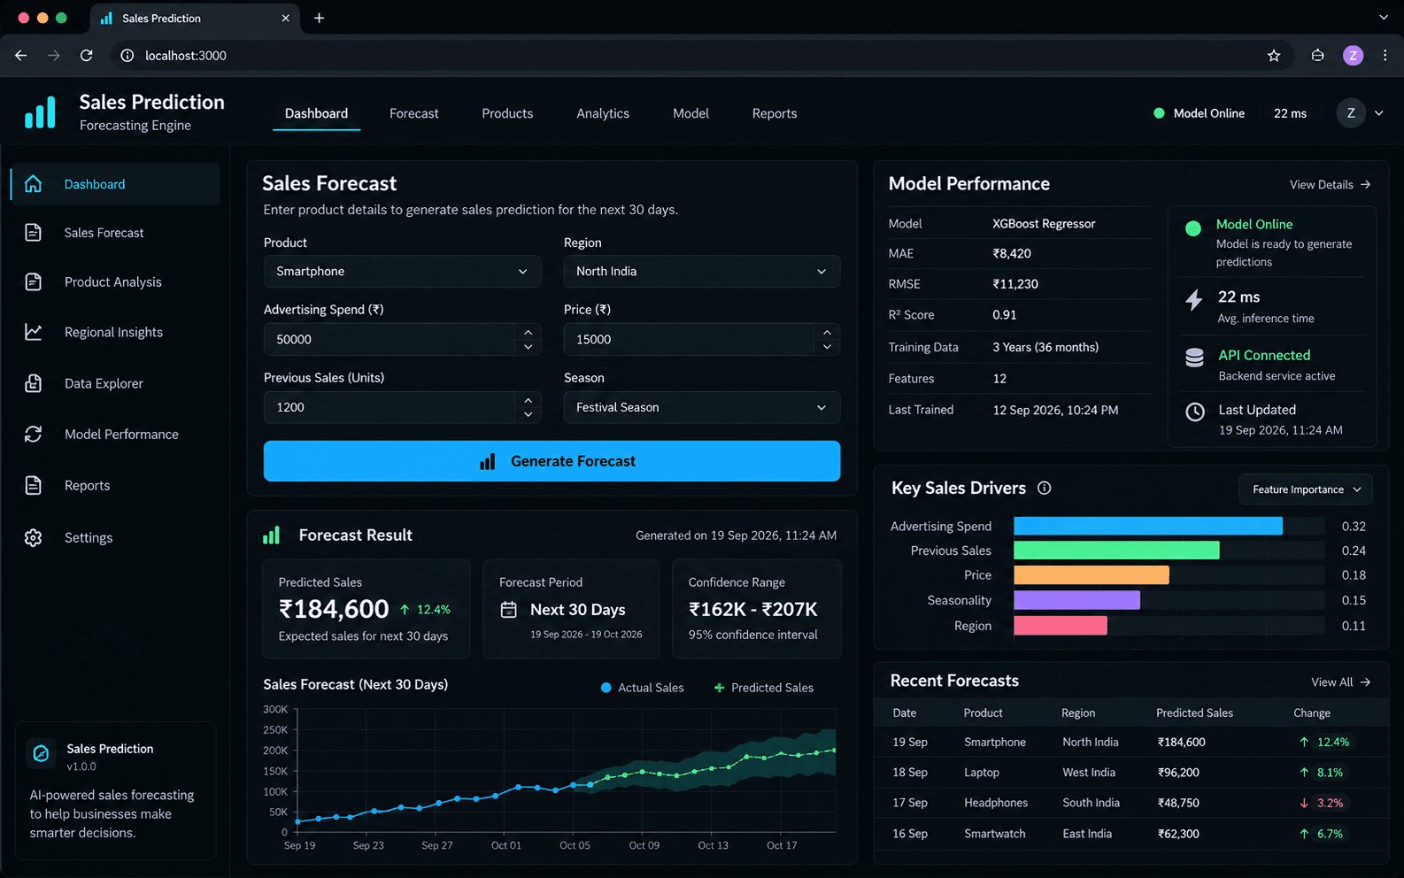Open View All recent forecasts
1404x878 pixels.
[1340, 682]
